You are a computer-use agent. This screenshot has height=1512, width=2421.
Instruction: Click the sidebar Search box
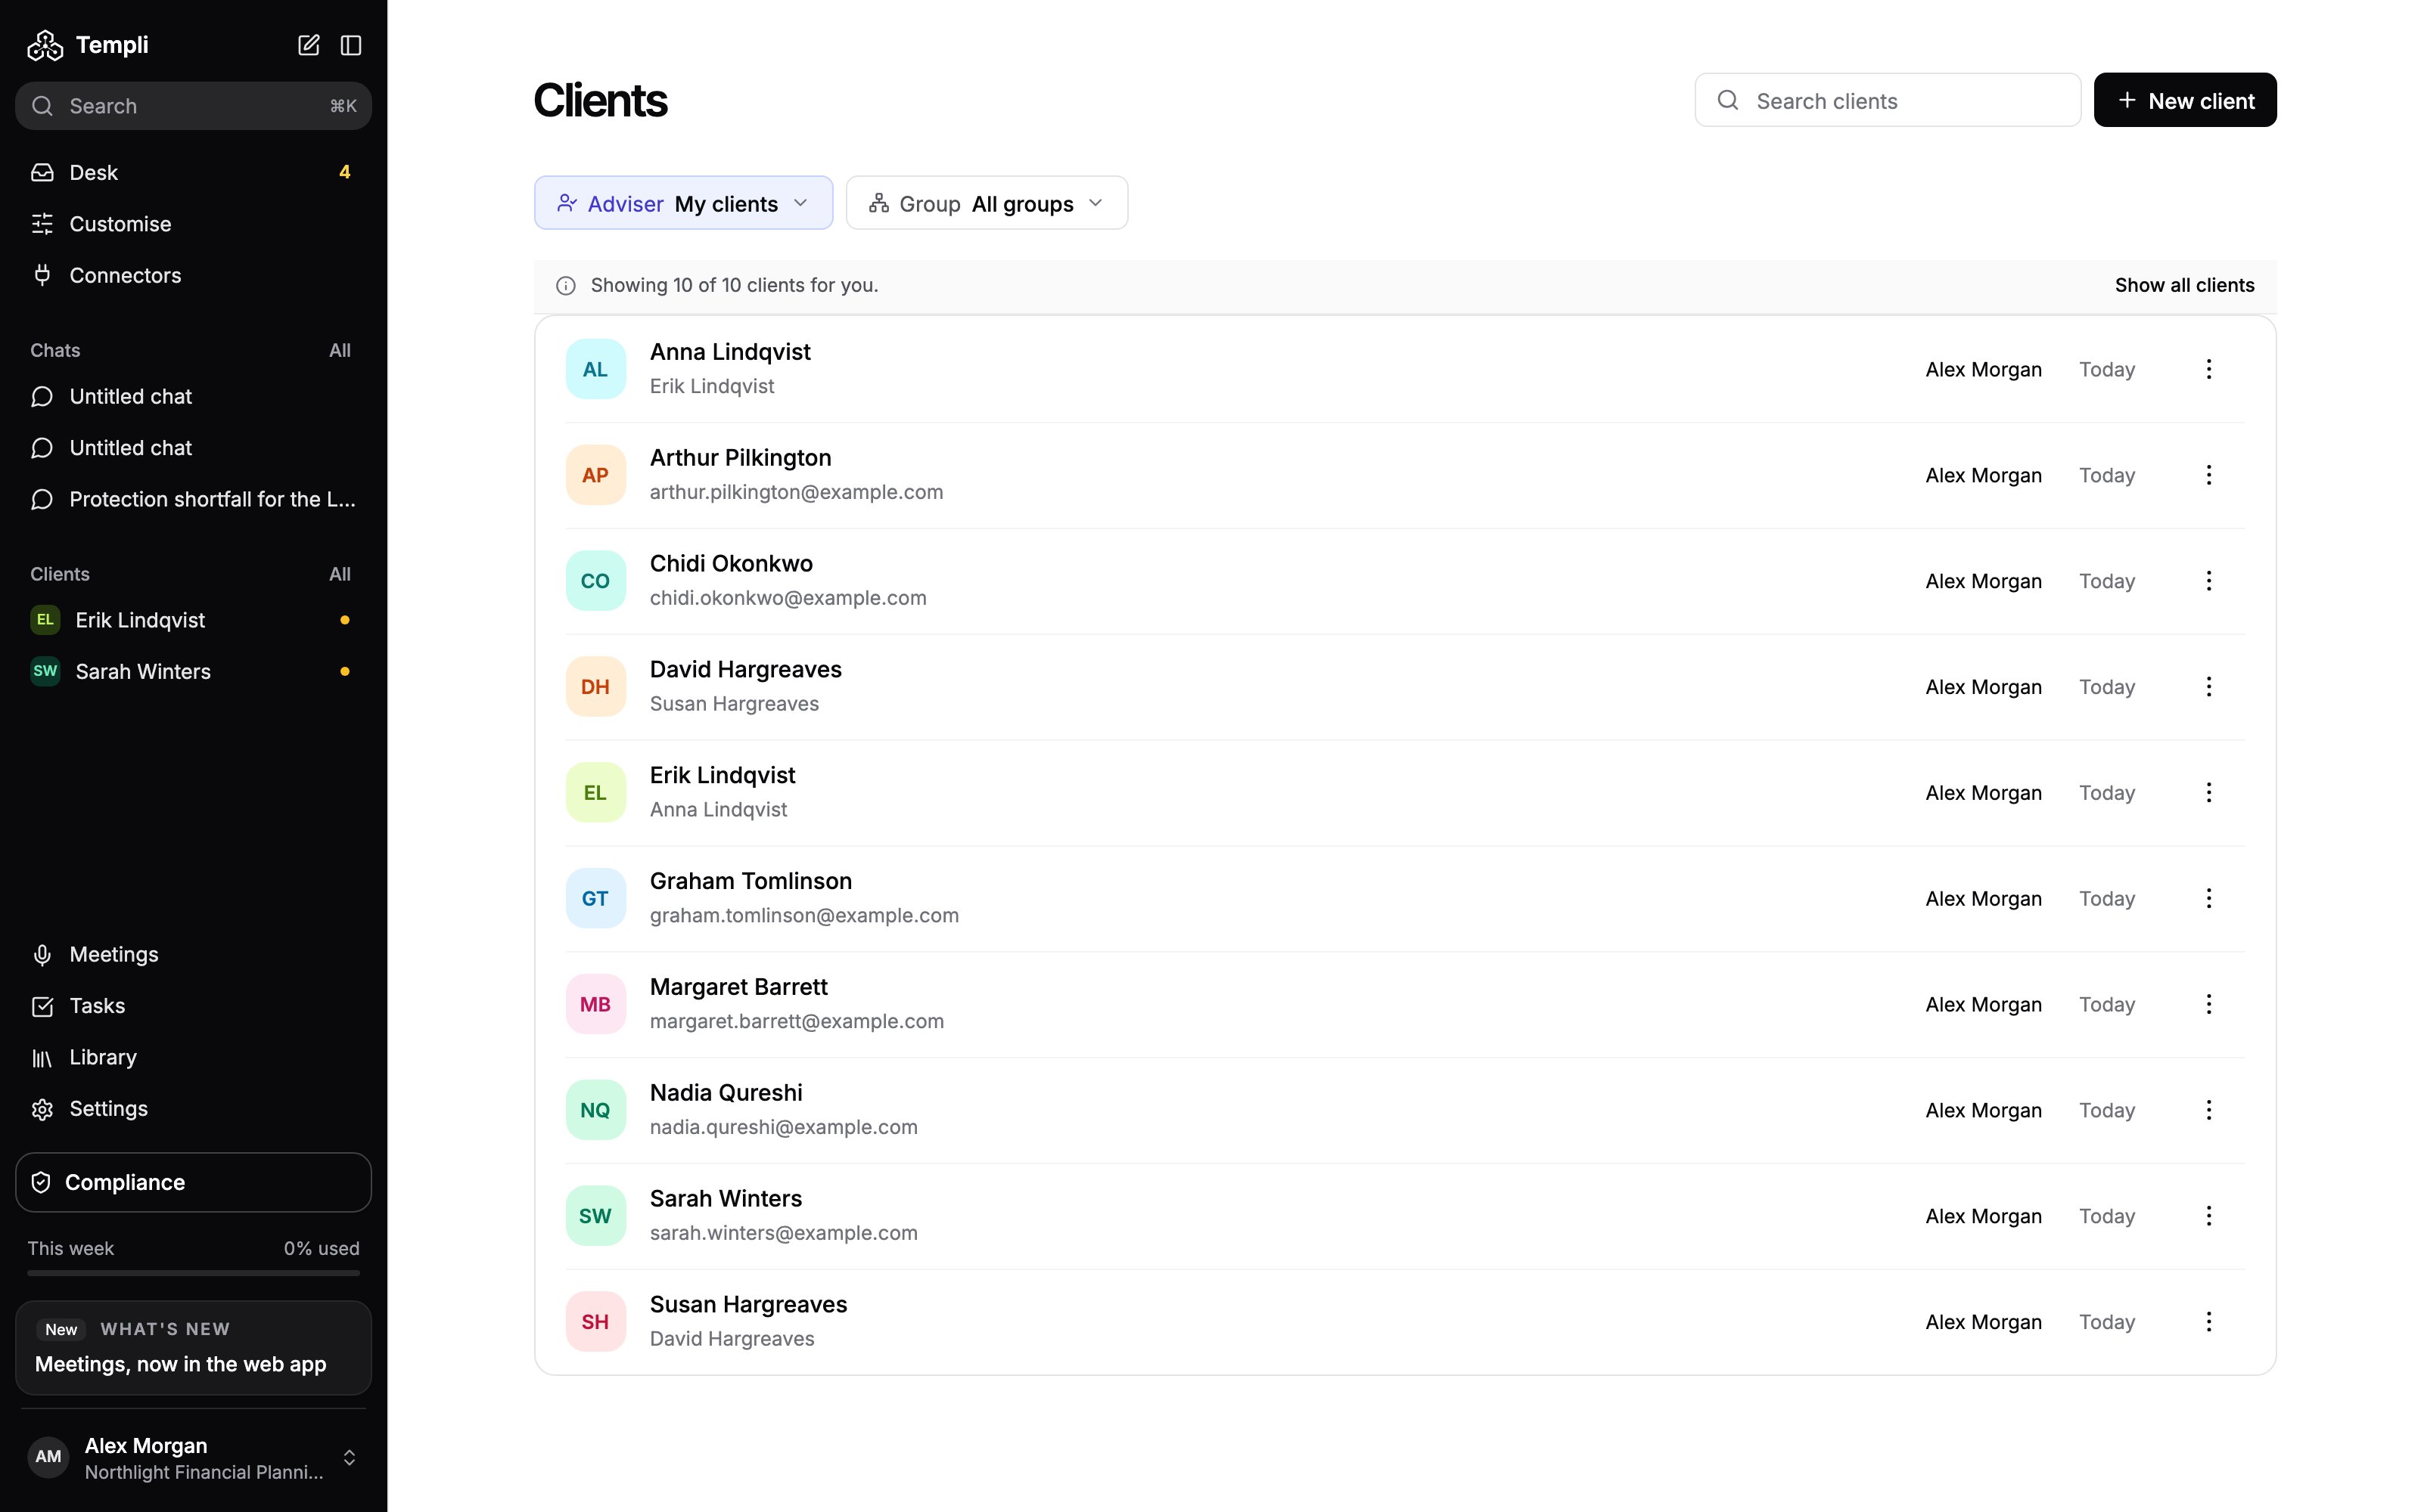pos(193,106)
